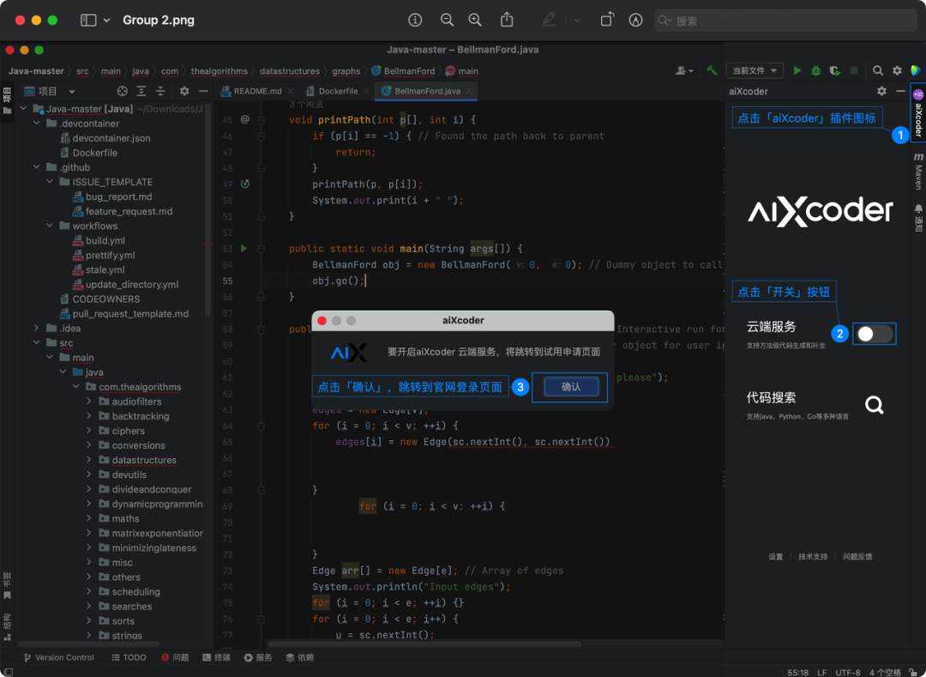Start 代码搜索 via magnifier icon
The width and height of the screenshot is (926, 677).
[874, 404]
